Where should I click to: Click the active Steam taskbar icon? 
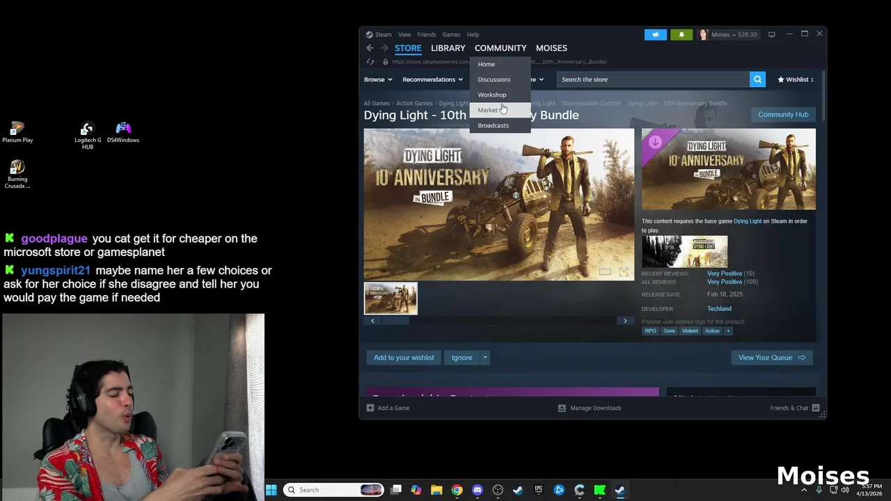[x=620, y=490]
